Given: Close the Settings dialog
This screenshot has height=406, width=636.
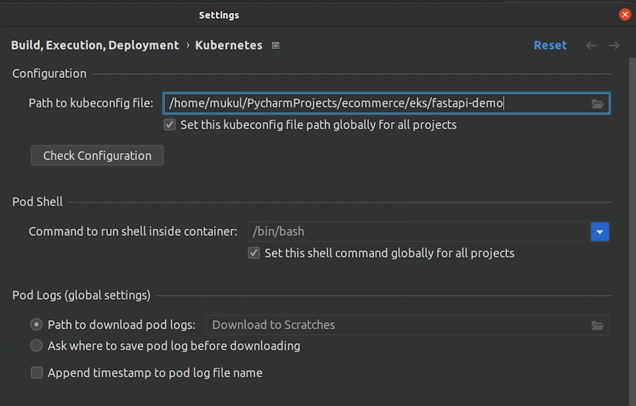Looking at the screenshot, I should click(625, 14).
